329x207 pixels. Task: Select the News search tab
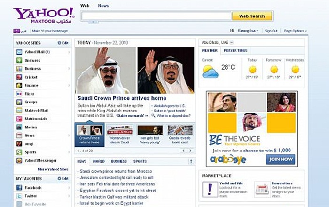coord(103,6)
